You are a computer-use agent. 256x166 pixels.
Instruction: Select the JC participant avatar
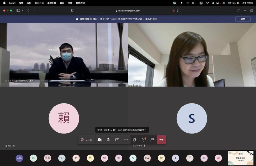76,158
